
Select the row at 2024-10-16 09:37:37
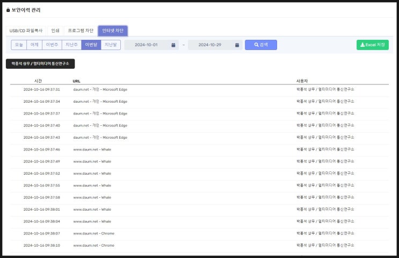[x=199, y=113]
